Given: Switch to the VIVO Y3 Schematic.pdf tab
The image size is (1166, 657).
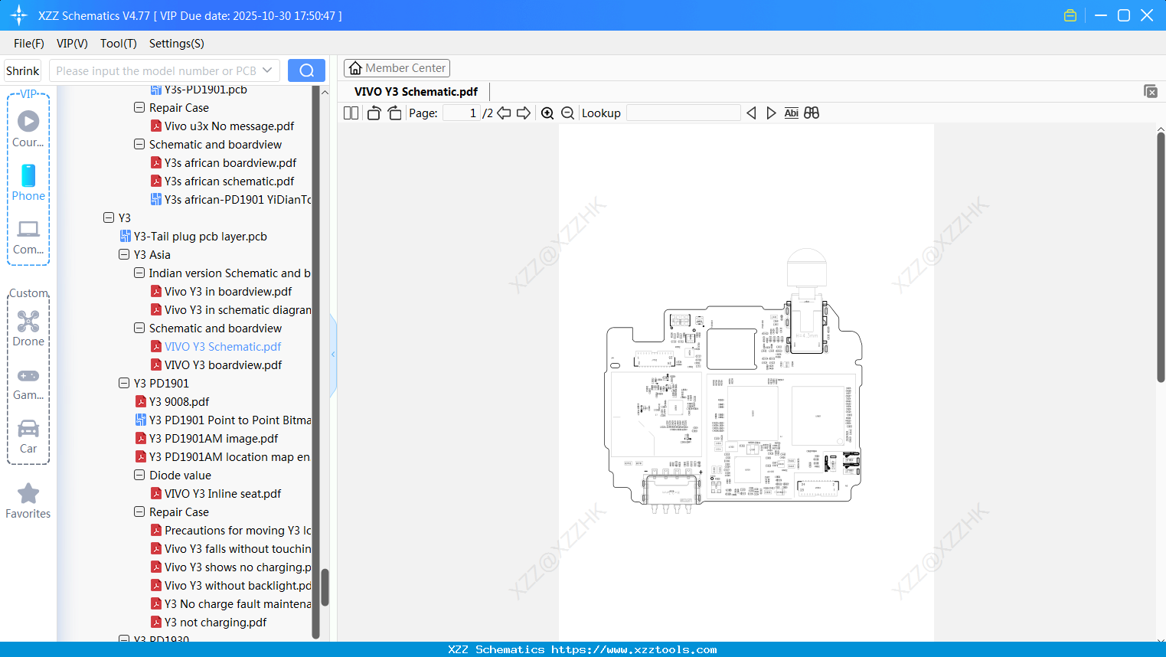Looking at the screenshot, I should [414, 91].
